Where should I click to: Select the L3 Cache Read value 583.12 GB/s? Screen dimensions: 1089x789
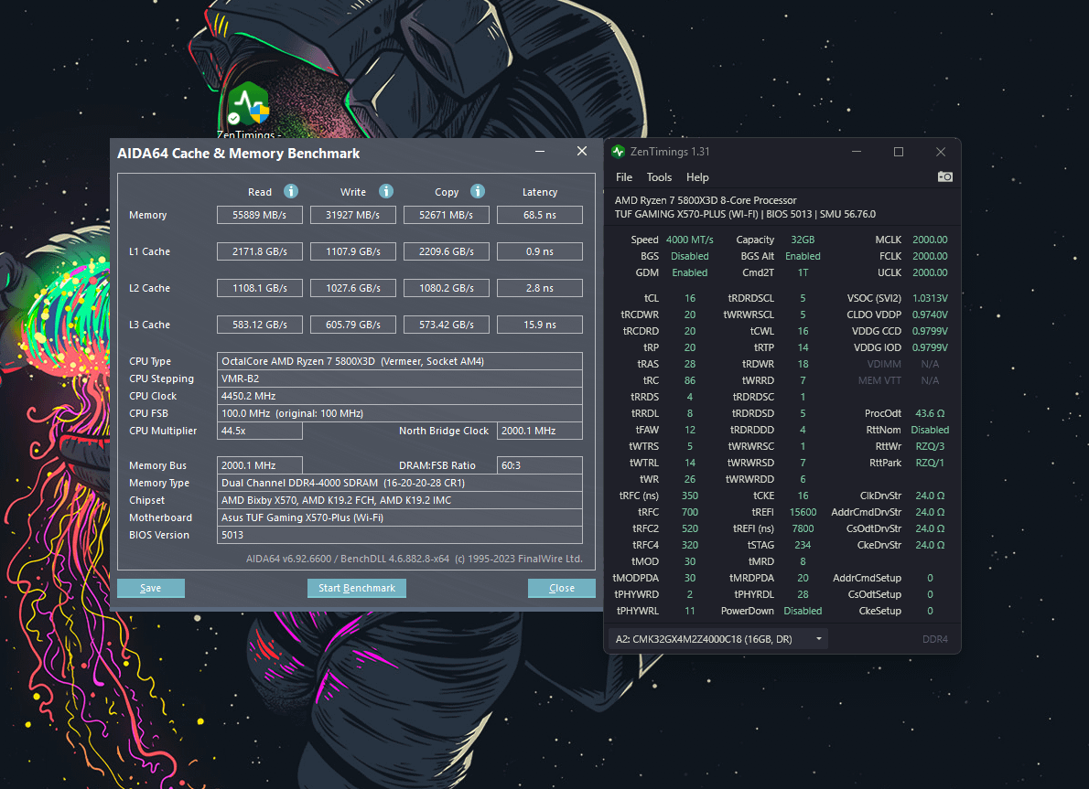click(x=260, y=325)
